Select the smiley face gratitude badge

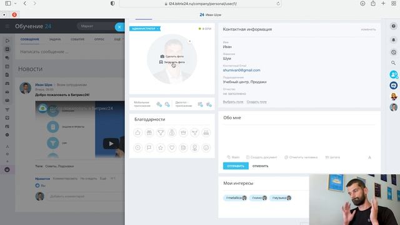[x=206, y=147]
